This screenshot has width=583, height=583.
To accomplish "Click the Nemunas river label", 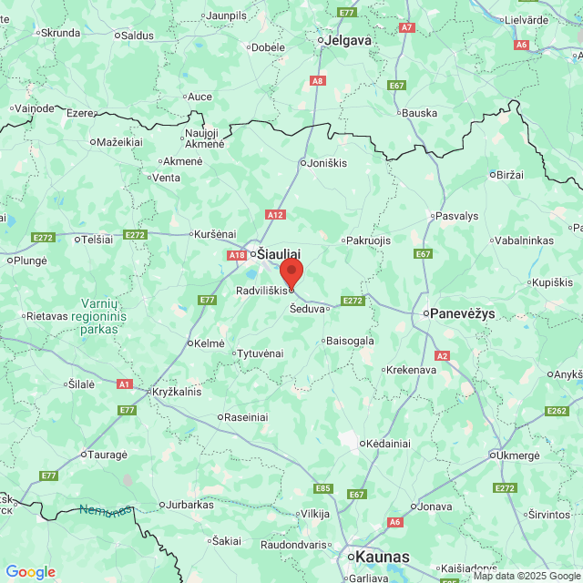I will pos(106,511).
